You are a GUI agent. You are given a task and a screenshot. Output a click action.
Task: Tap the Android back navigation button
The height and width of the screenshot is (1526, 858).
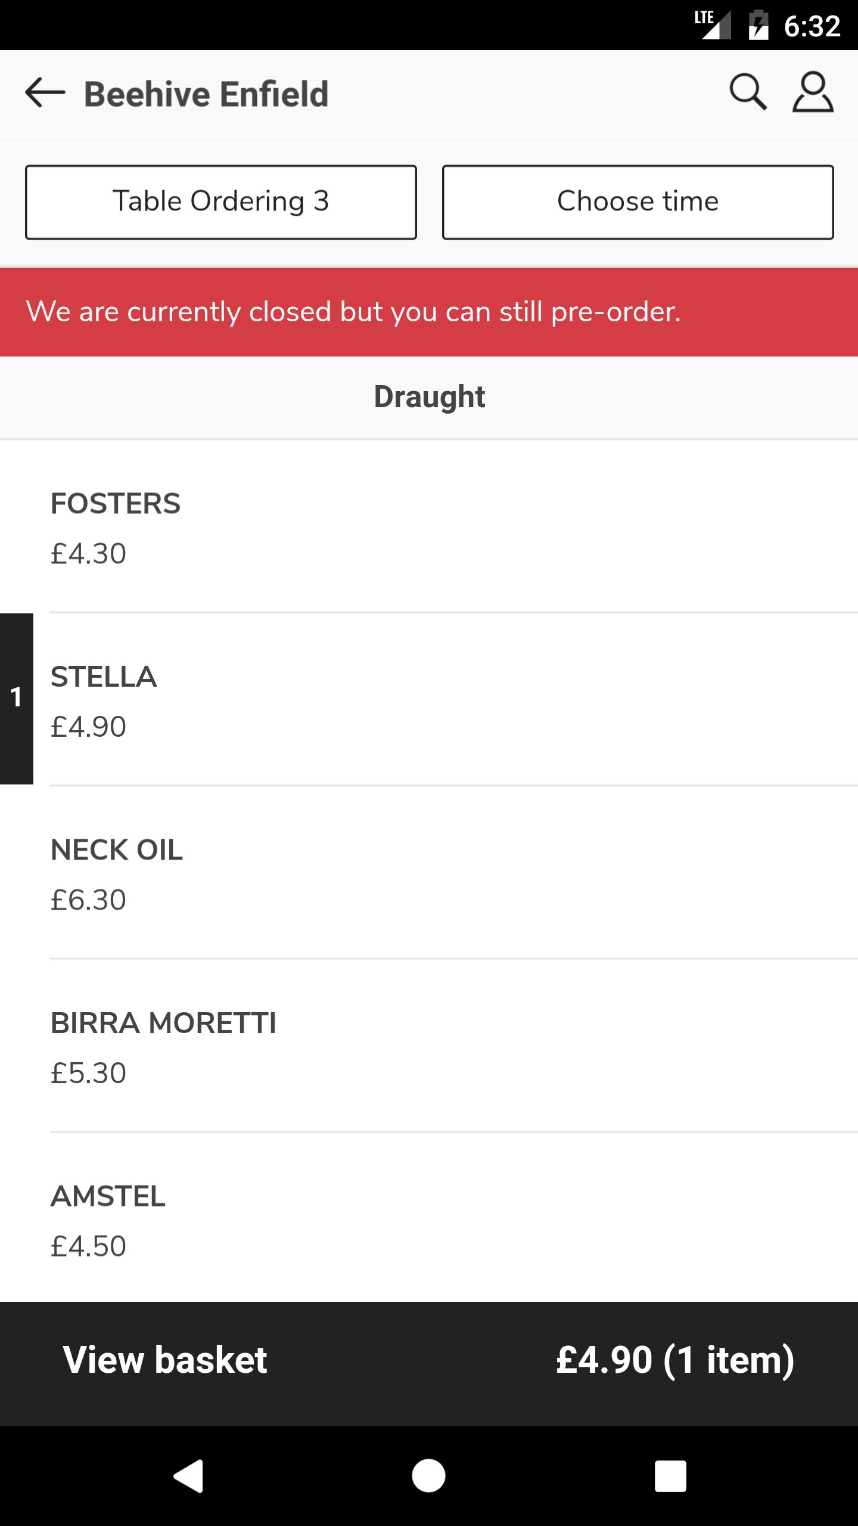(188, 1476)
